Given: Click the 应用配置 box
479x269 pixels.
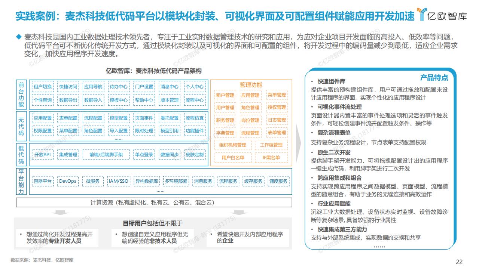Looking at the screenshot, I should tap(43, 118).
